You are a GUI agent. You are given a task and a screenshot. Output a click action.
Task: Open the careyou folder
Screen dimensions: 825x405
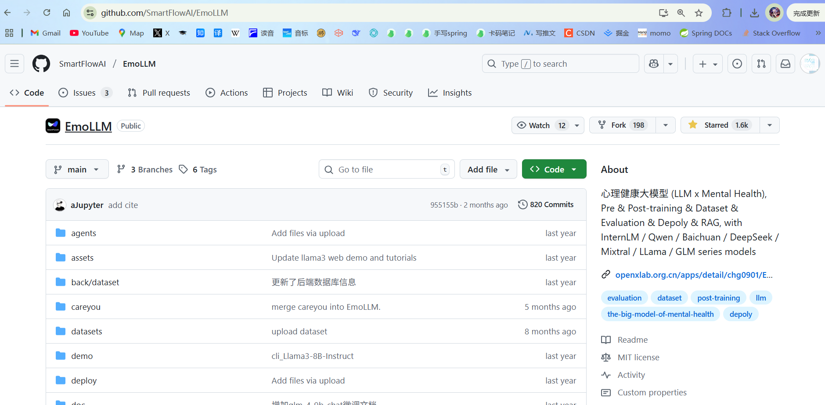(86, 307)
